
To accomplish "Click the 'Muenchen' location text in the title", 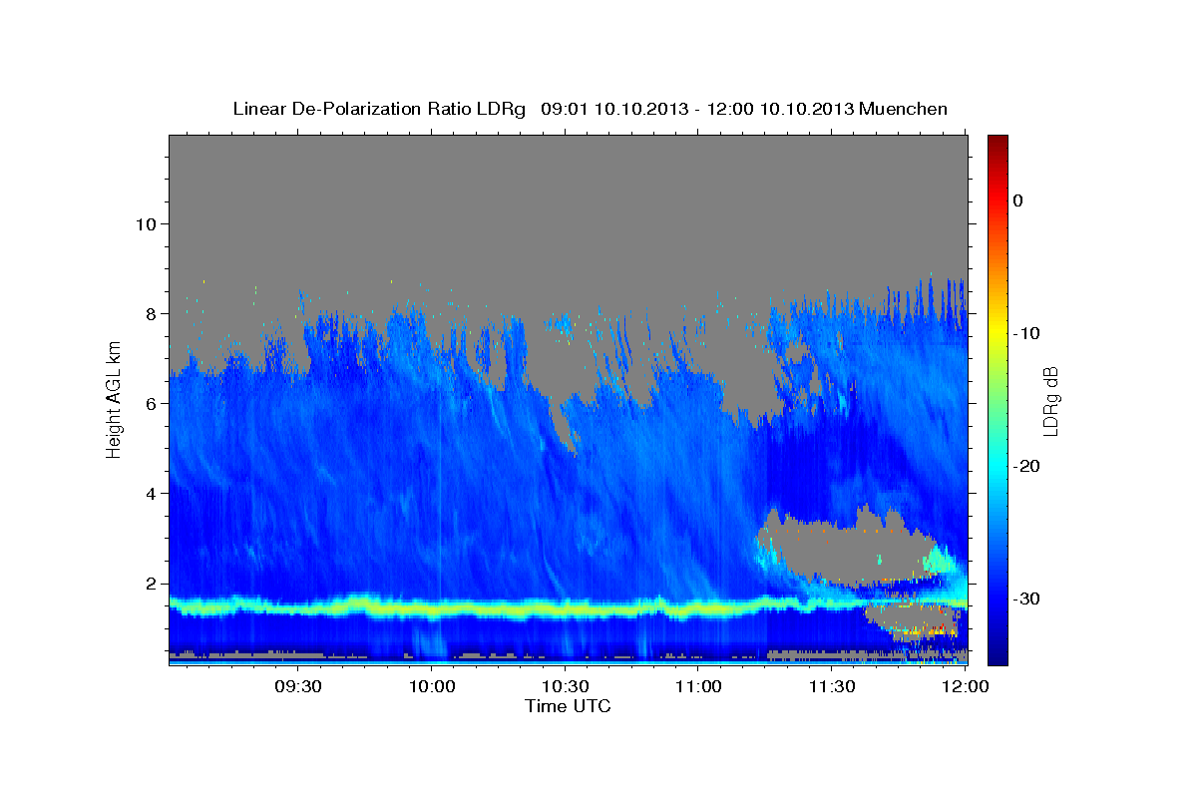I will pos(901,109).
